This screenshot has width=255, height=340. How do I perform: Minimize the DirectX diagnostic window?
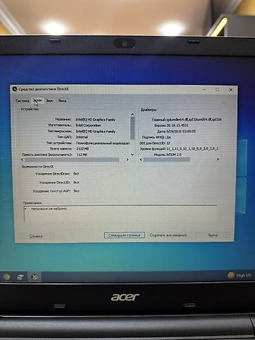(x=204, y=90)
